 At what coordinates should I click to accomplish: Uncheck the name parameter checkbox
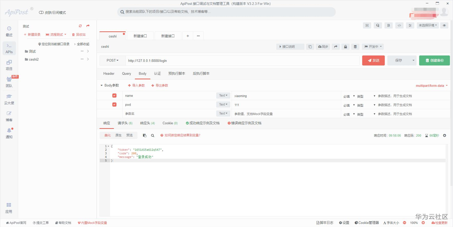[114, 96]
